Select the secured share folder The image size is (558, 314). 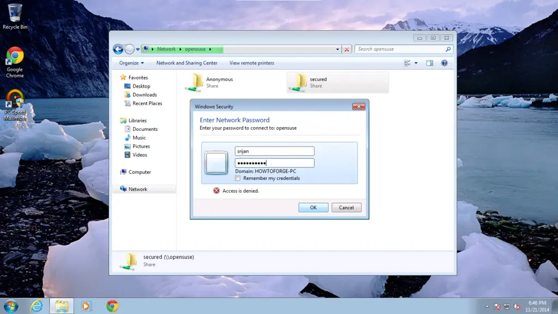(337, 83)
